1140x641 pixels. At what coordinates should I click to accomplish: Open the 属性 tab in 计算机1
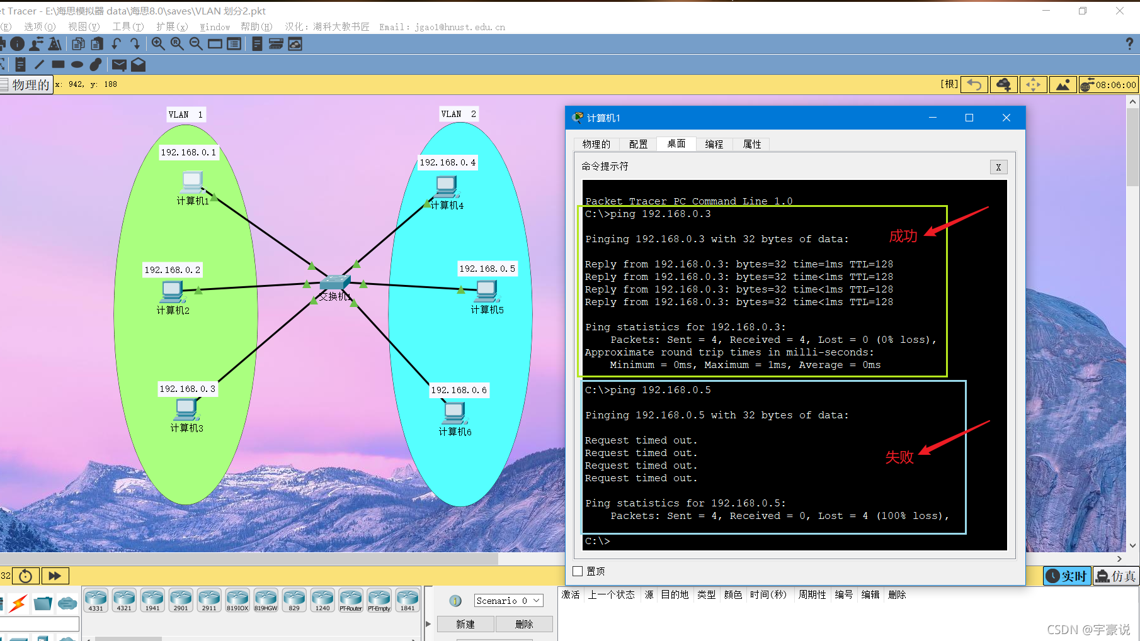[x=752, y=144]
